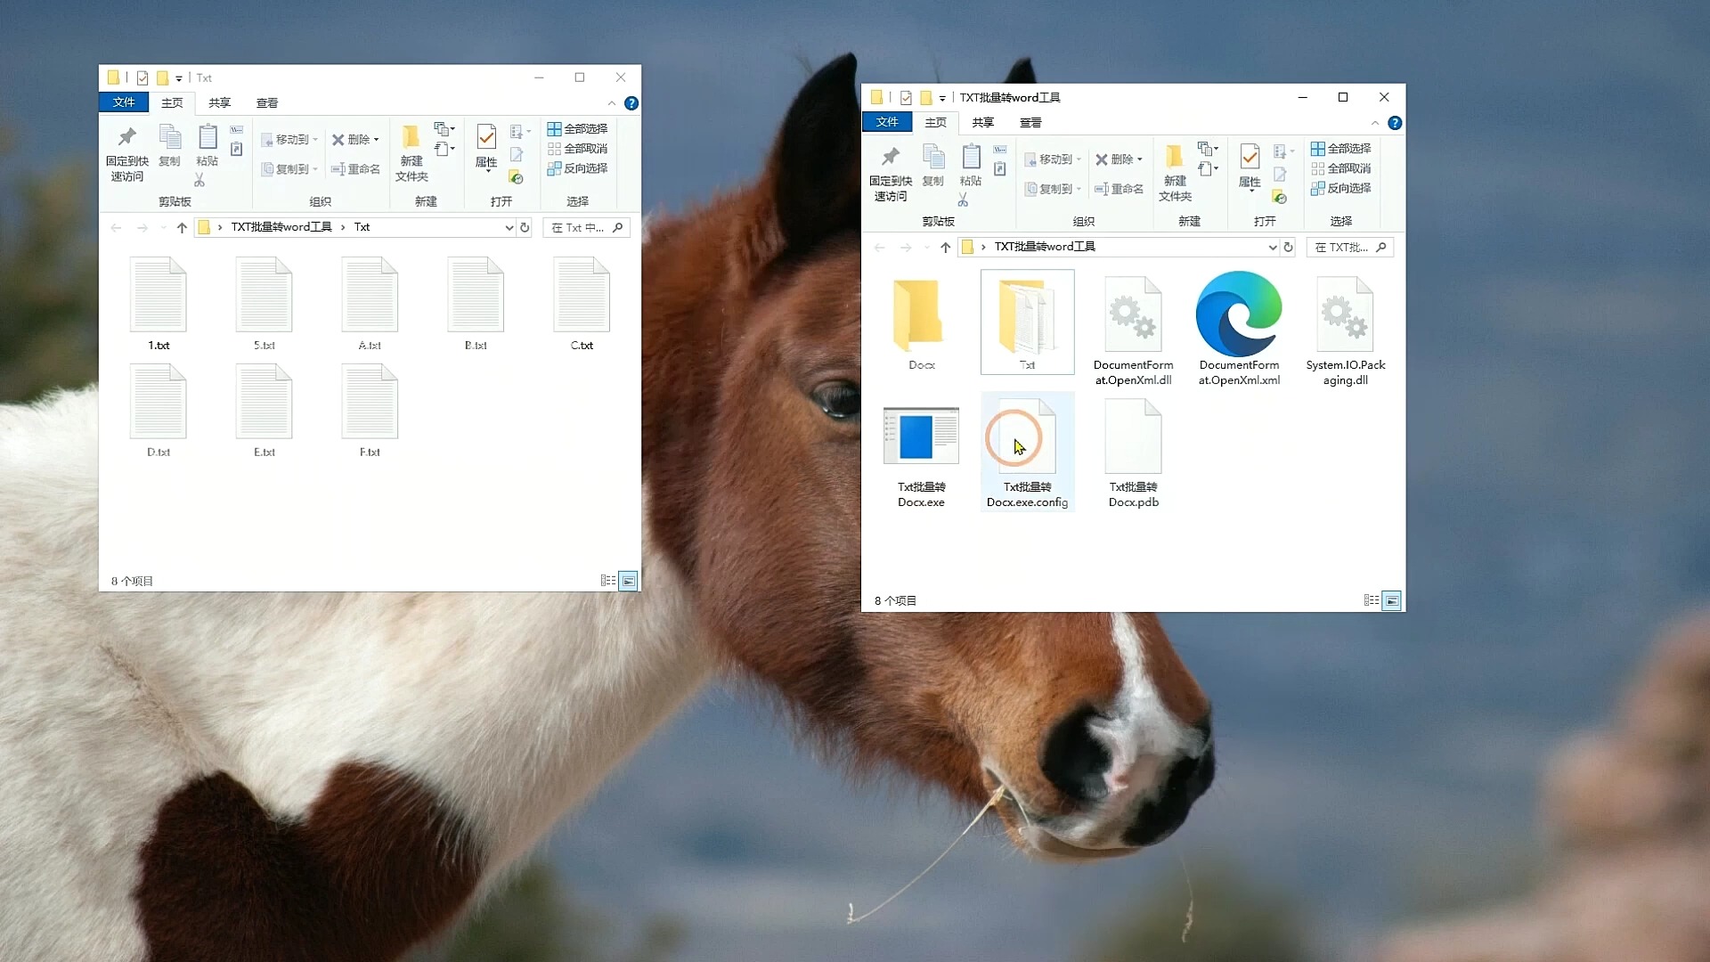Open 1.txt file in Txt window
This screenshot has height=962, width=1710.
(159, 304)
